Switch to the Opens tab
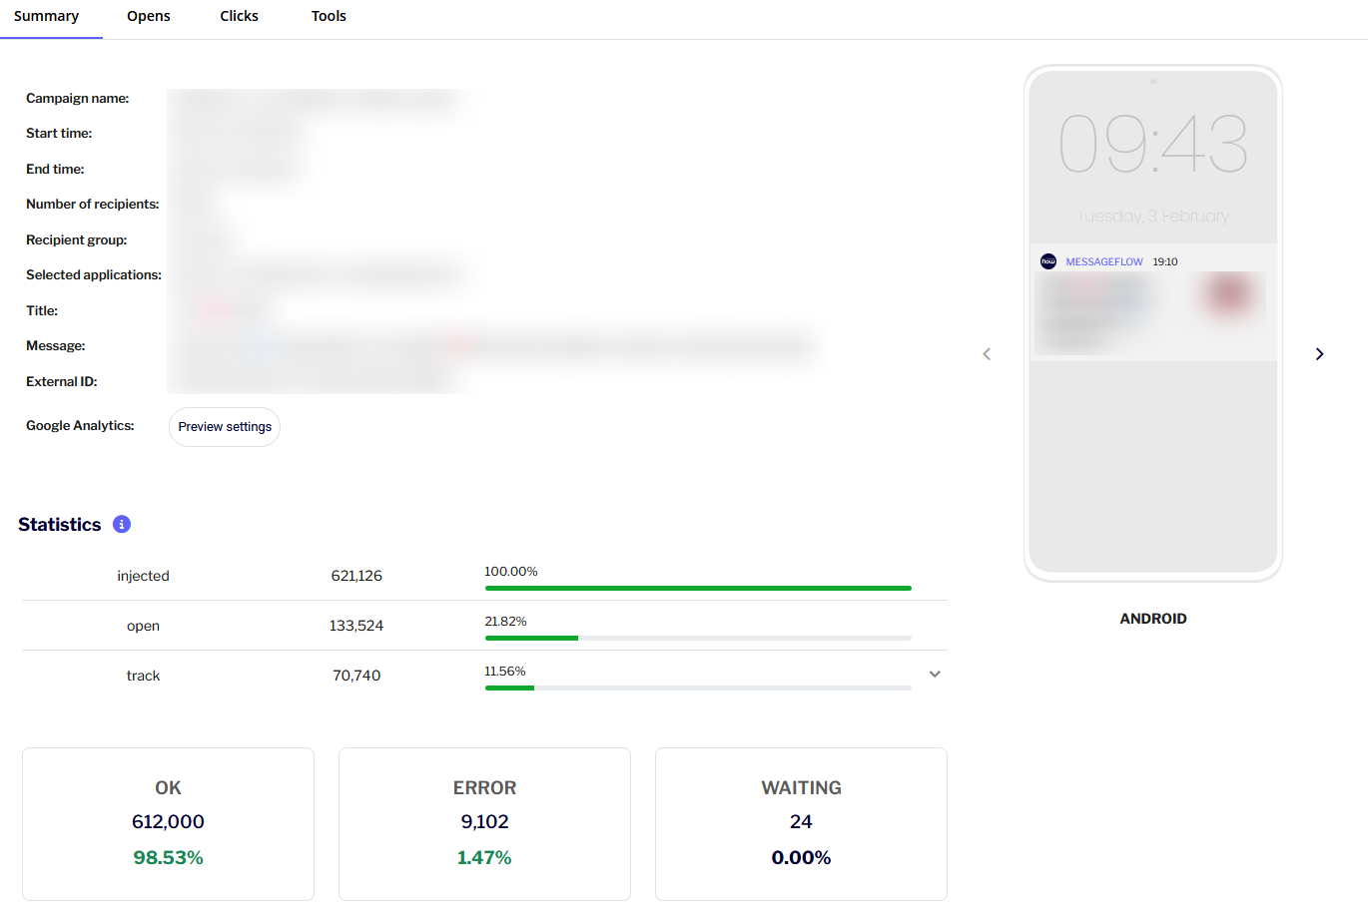The width and height of the screenshot is (1368, 919). point(148,17)
